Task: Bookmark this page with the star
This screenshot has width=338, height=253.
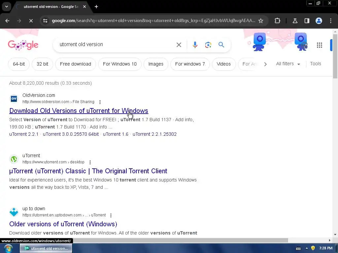Action: pos(261,21)
